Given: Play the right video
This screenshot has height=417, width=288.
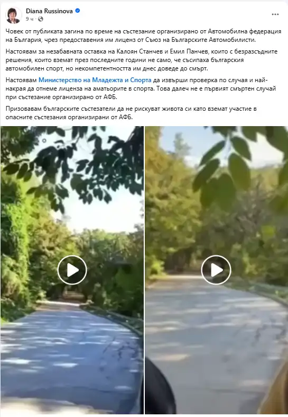Looking at the screenshot, I should coord(216,270).
